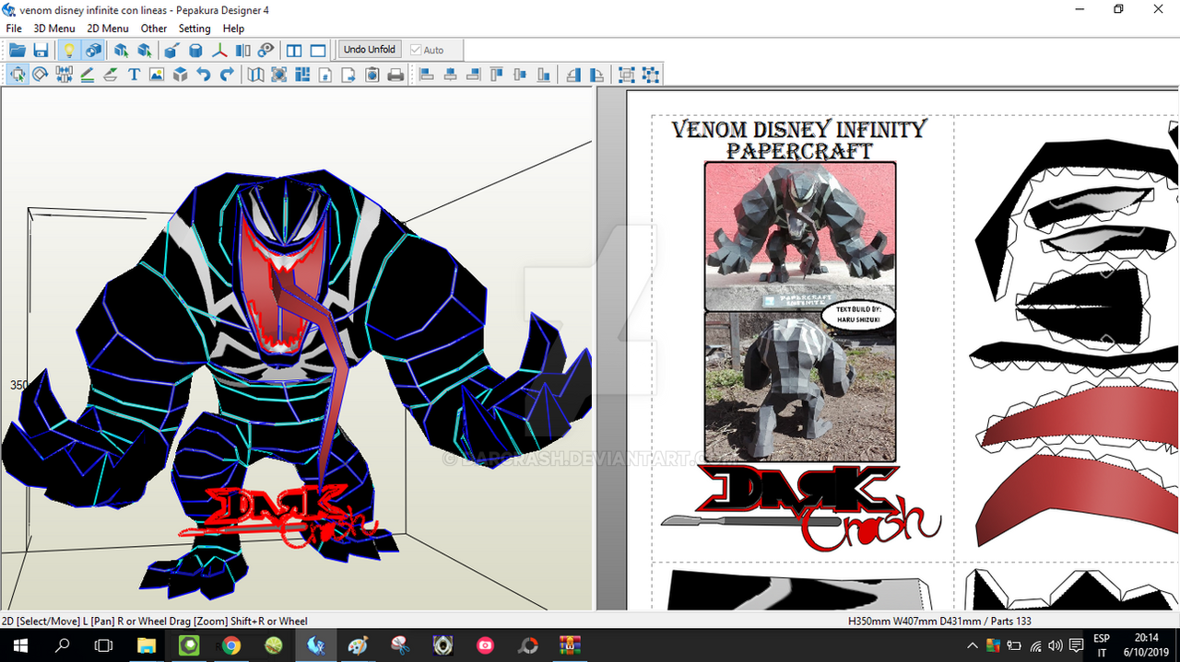Align selected parts to the left
This screenshot has width=1180, height=662.
pos(427,75)
